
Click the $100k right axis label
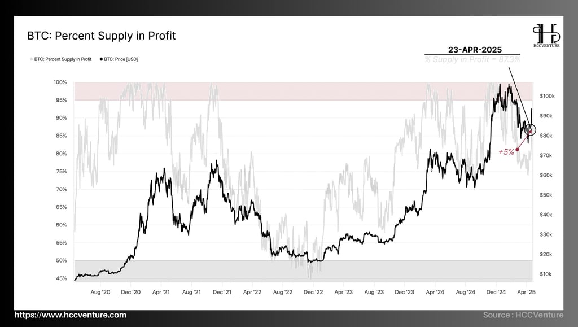547,96
